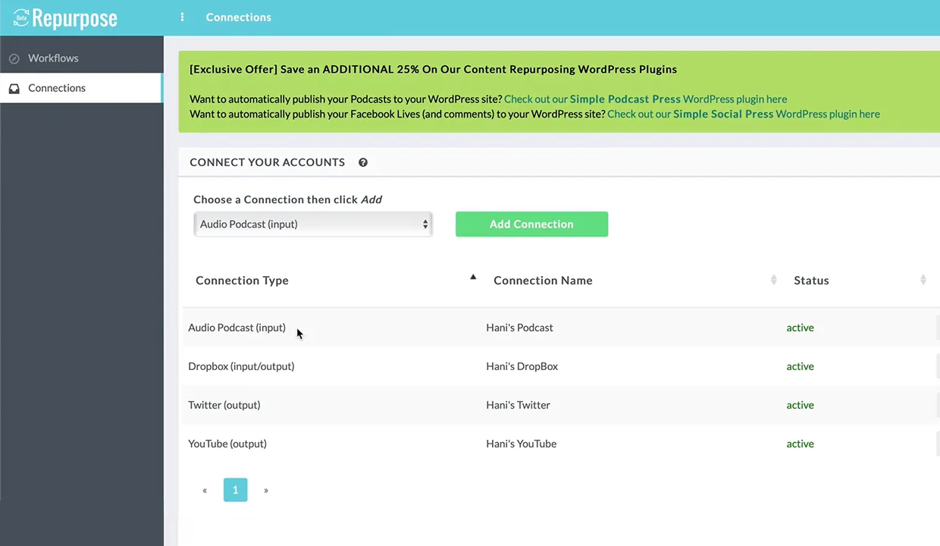Select page 1 in pagination
This screenshot has width=940, height=546.
[235, 490]
